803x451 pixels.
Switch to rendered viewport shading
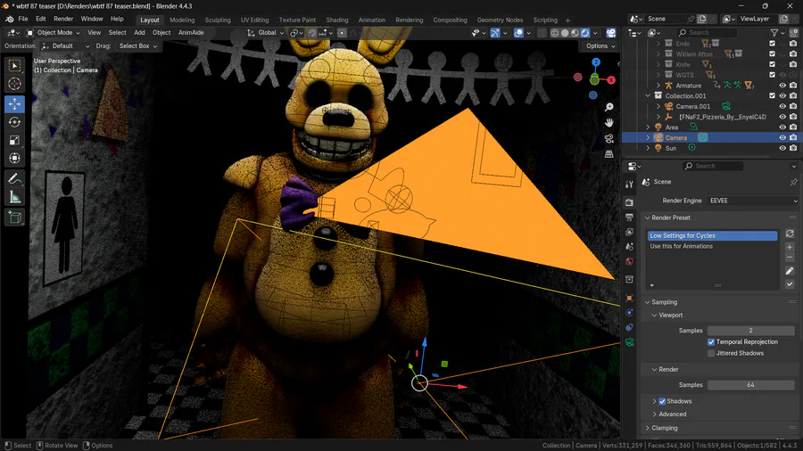pos(585,33)
